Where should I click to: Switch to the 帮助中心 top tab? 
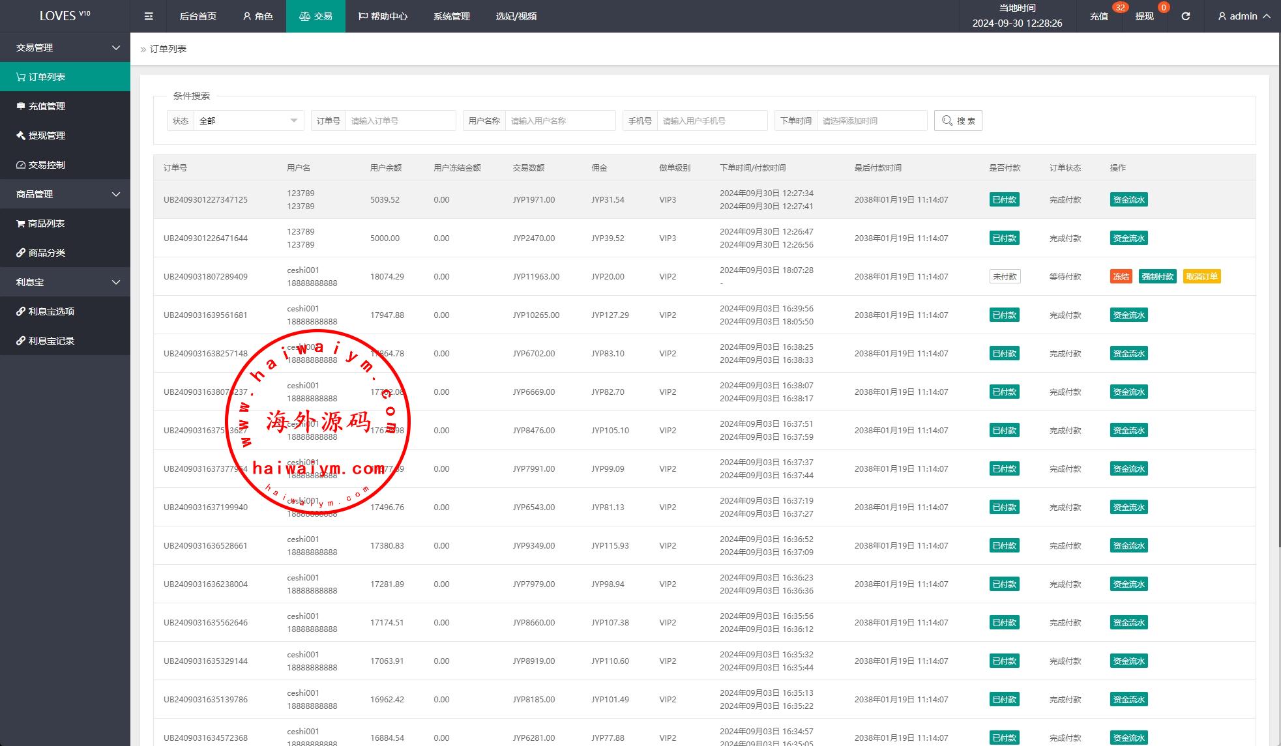point(383,16)
